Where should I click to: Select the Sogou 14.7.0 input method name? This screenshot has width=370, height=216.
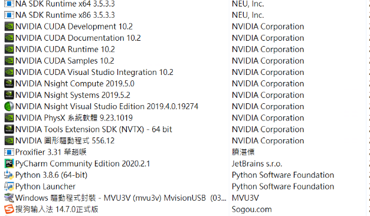(x=57, y=209)
